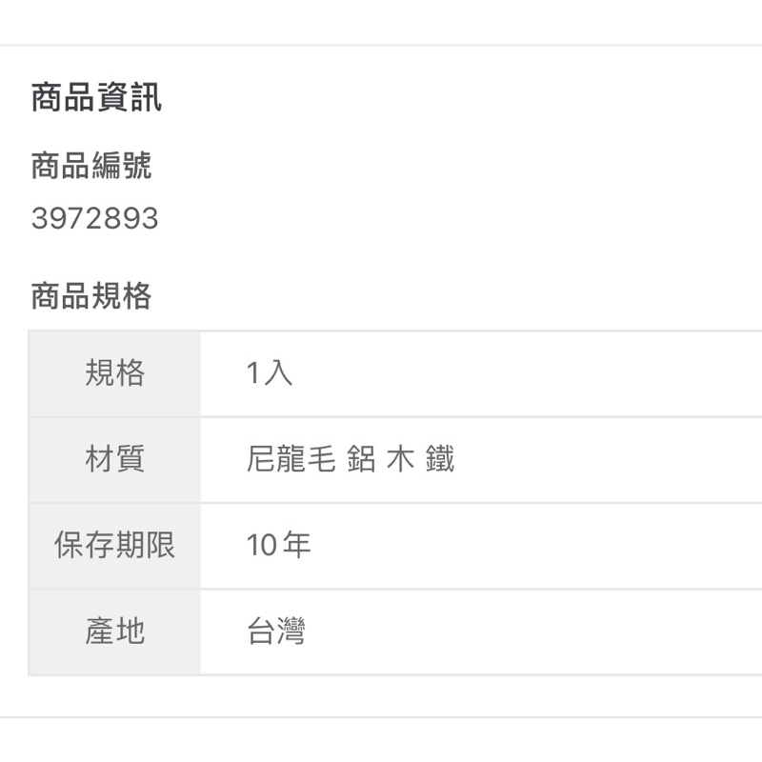Select the product number 3972893
The image size is (762, 762).
click(x=94, y=219)
